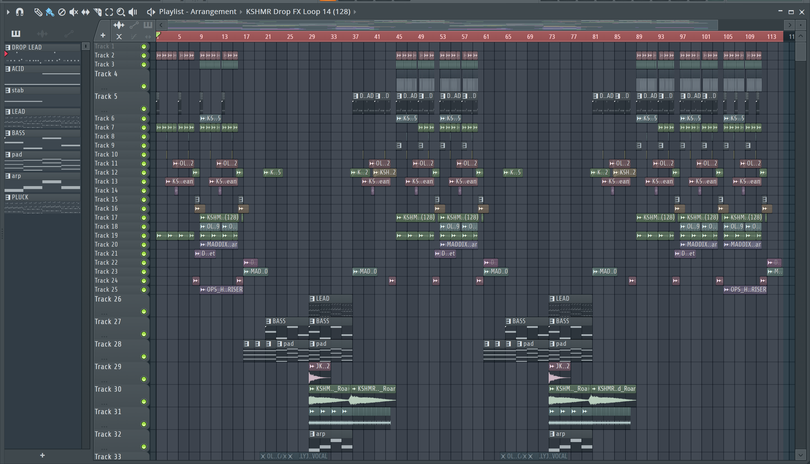The height and width of the screenshot is (464, 810).
Task: Select the DROP LEAD pattern in picker
Action: click(x=42, y=53)
